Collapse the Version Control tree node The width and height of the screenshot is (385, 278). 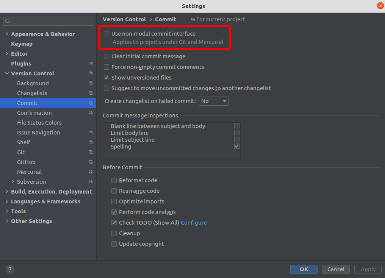coord(7,73)
